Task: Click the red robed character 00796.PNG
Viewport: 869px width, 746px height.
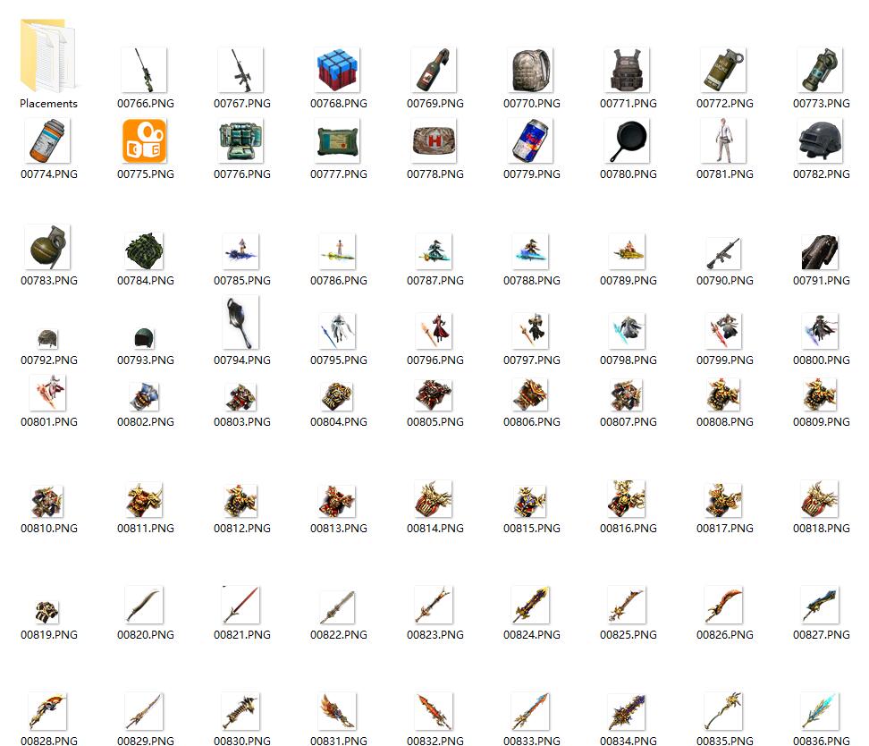Action: [434, 331]
